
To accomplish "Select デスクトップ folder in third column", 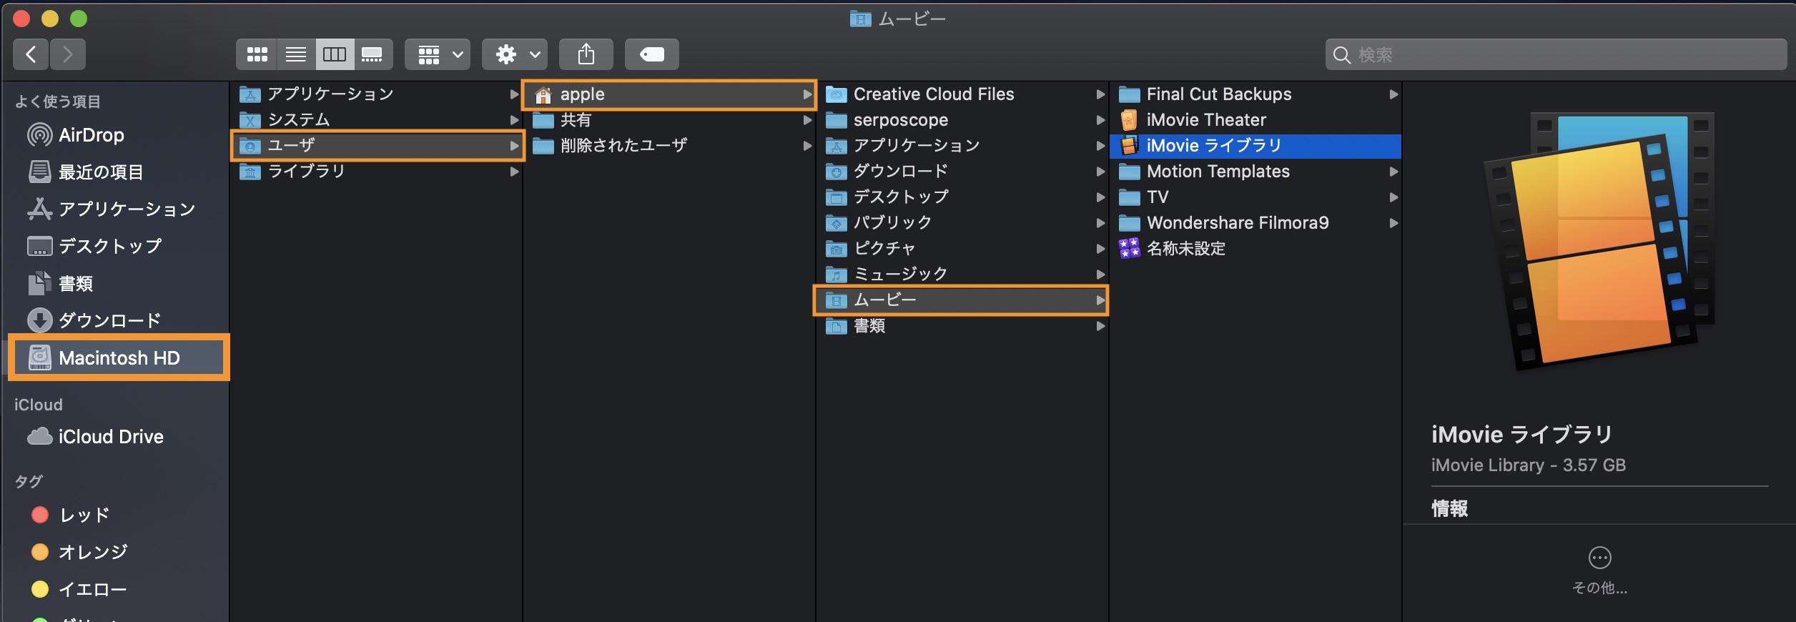I will pos(962,197).
